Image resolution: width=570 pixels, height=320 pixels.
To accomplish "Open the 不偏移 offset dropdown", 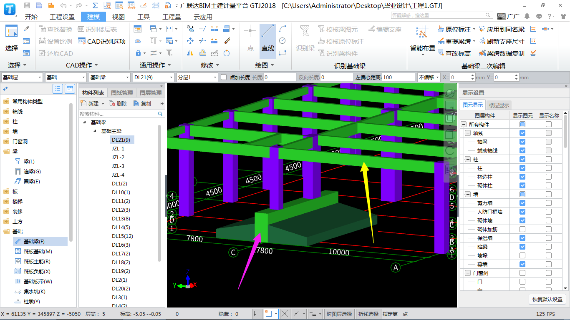I will 429,77.
